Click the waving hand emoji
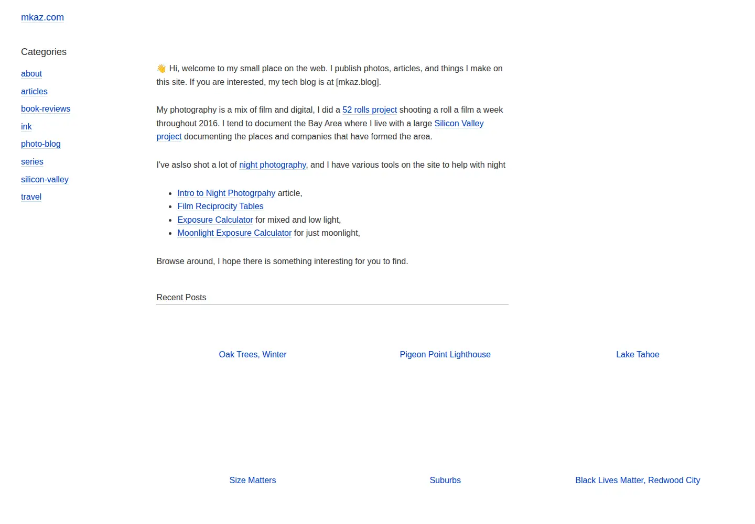755x524 pixels. 161,69
